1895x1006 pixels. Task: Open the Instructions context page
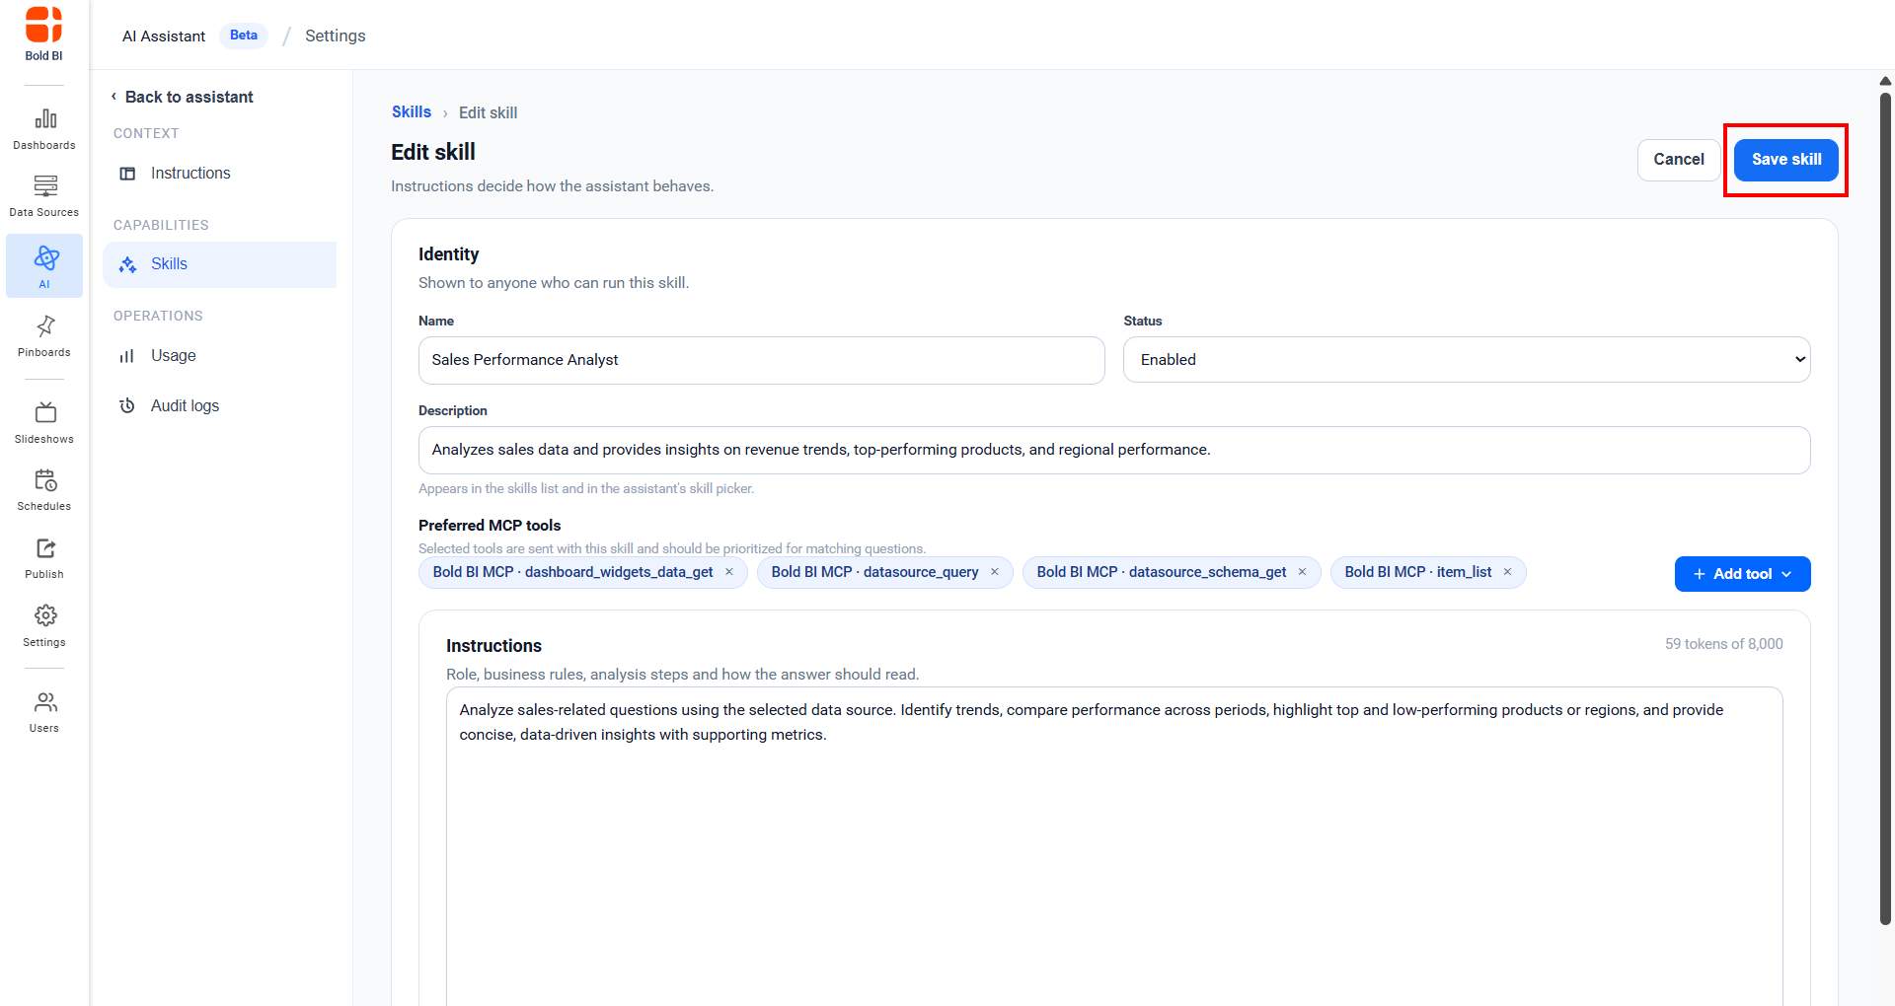(x=219, y=174)
